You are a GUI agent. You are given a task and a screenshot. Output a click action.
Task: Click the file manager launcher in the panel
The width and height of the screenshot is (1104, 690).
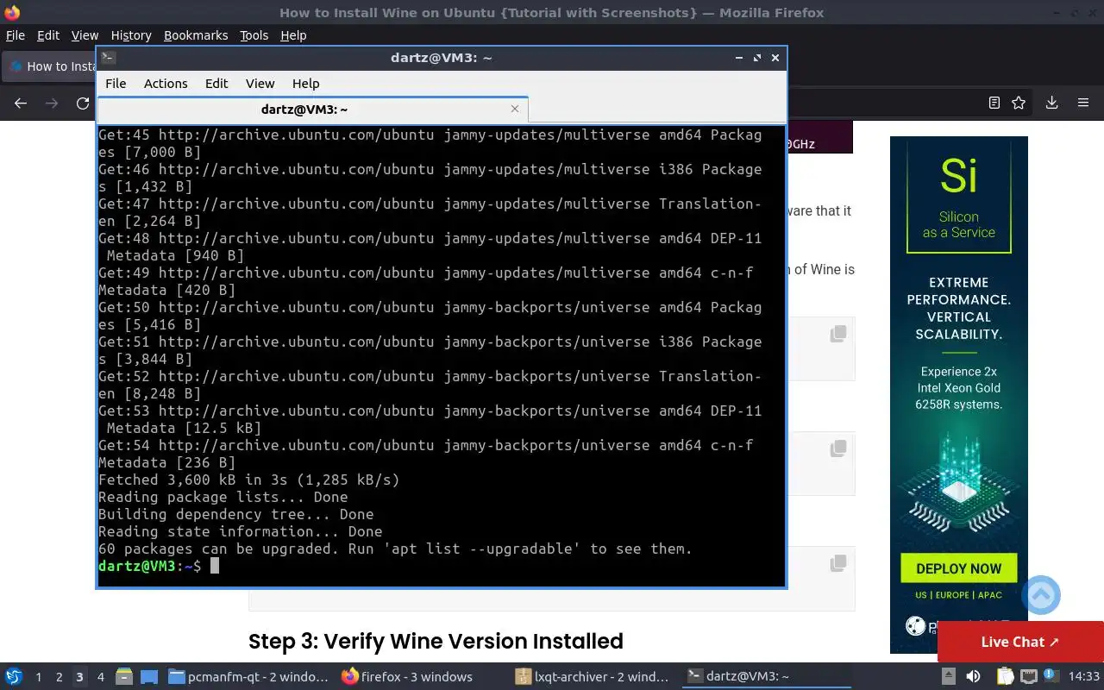pyautogui.click(x=124, y=677)
